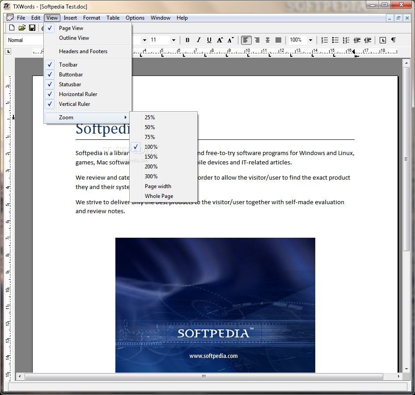Open the font size 11 dropdown
The width and height of the screenshot is (415, 395).
(174, 40)
